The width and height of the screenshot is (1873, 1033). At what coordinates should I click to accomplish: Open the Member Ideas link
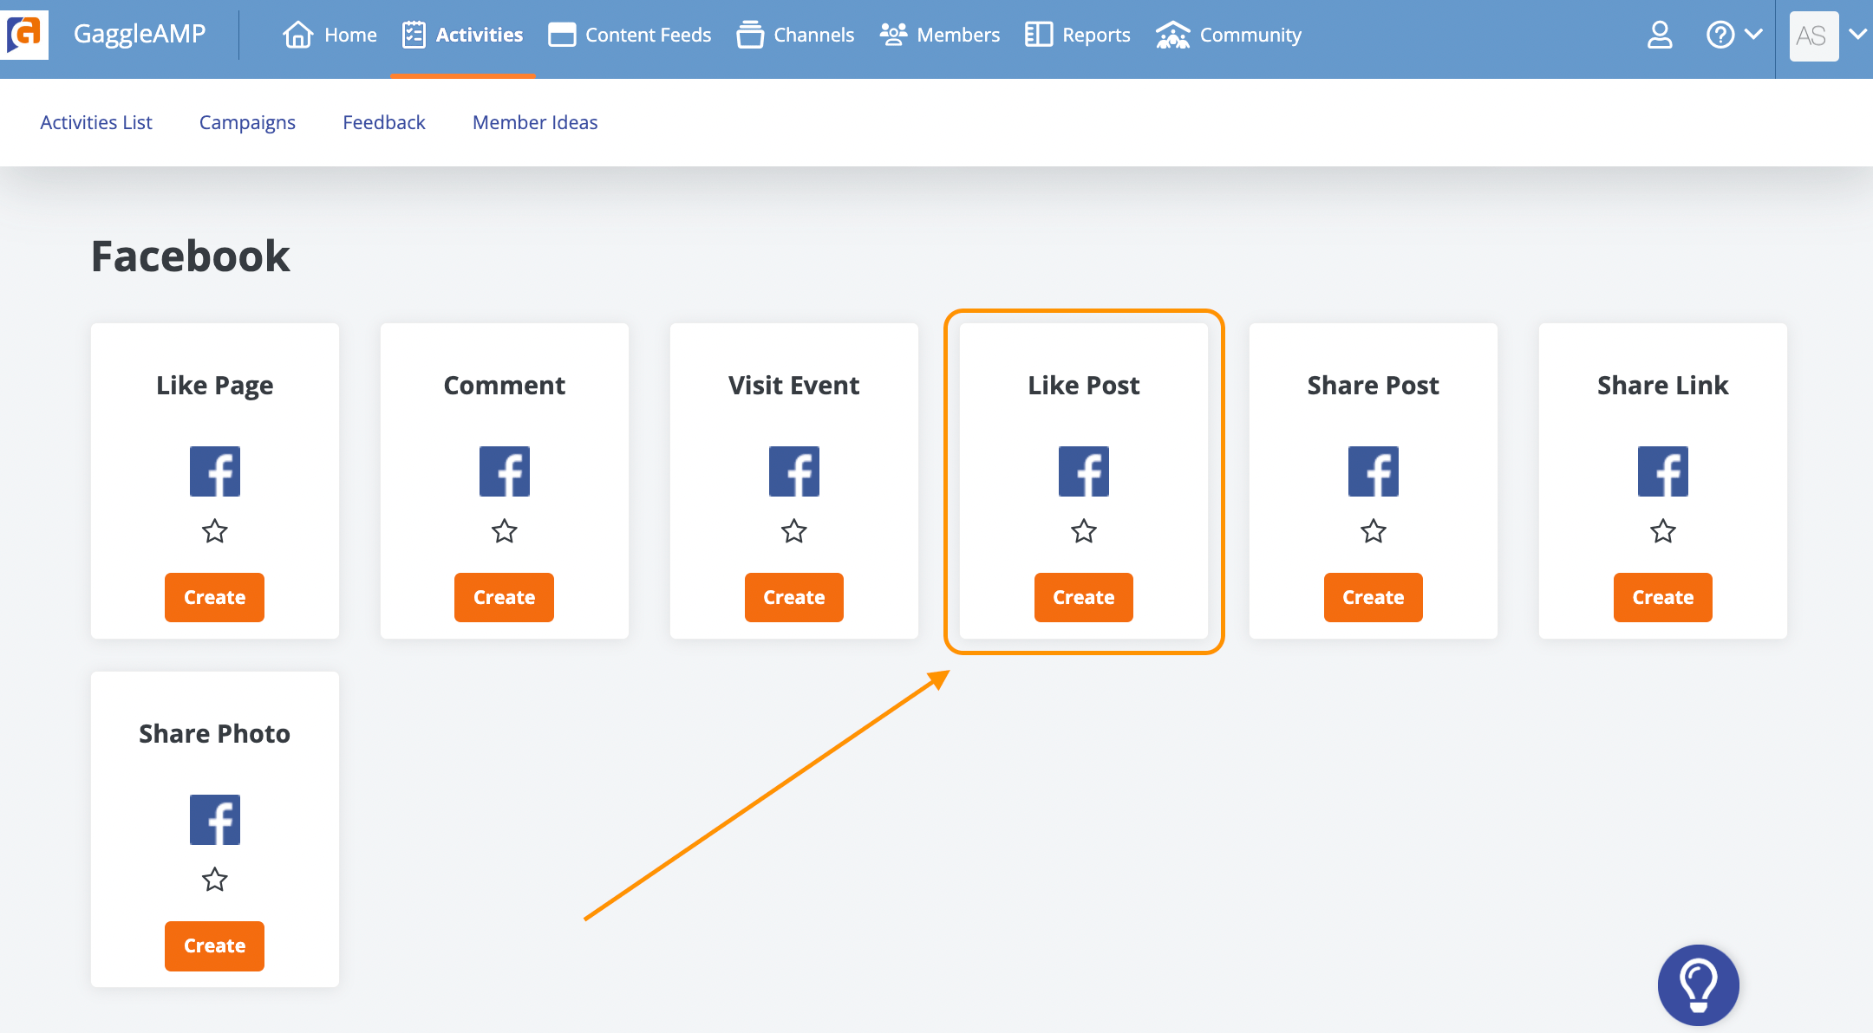pyautogui.click(x=534, y=122)
